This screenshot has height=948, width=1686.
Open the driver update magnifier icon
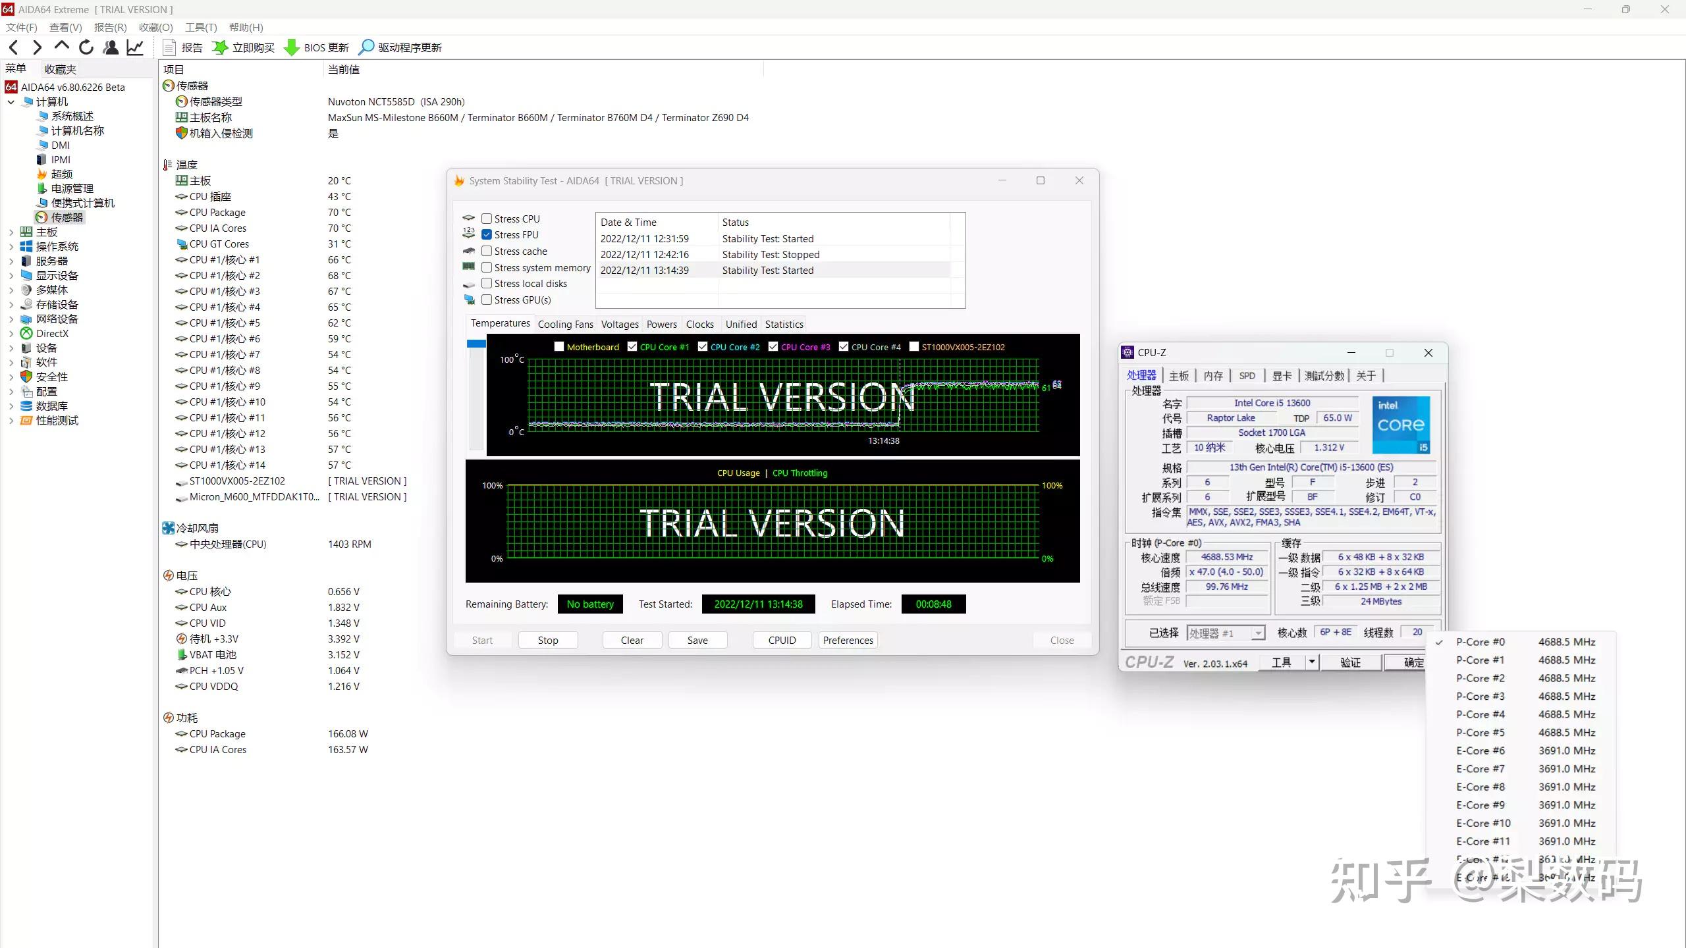pos(366,47)
